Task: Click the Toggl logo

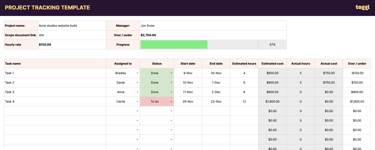Action: 362,7
